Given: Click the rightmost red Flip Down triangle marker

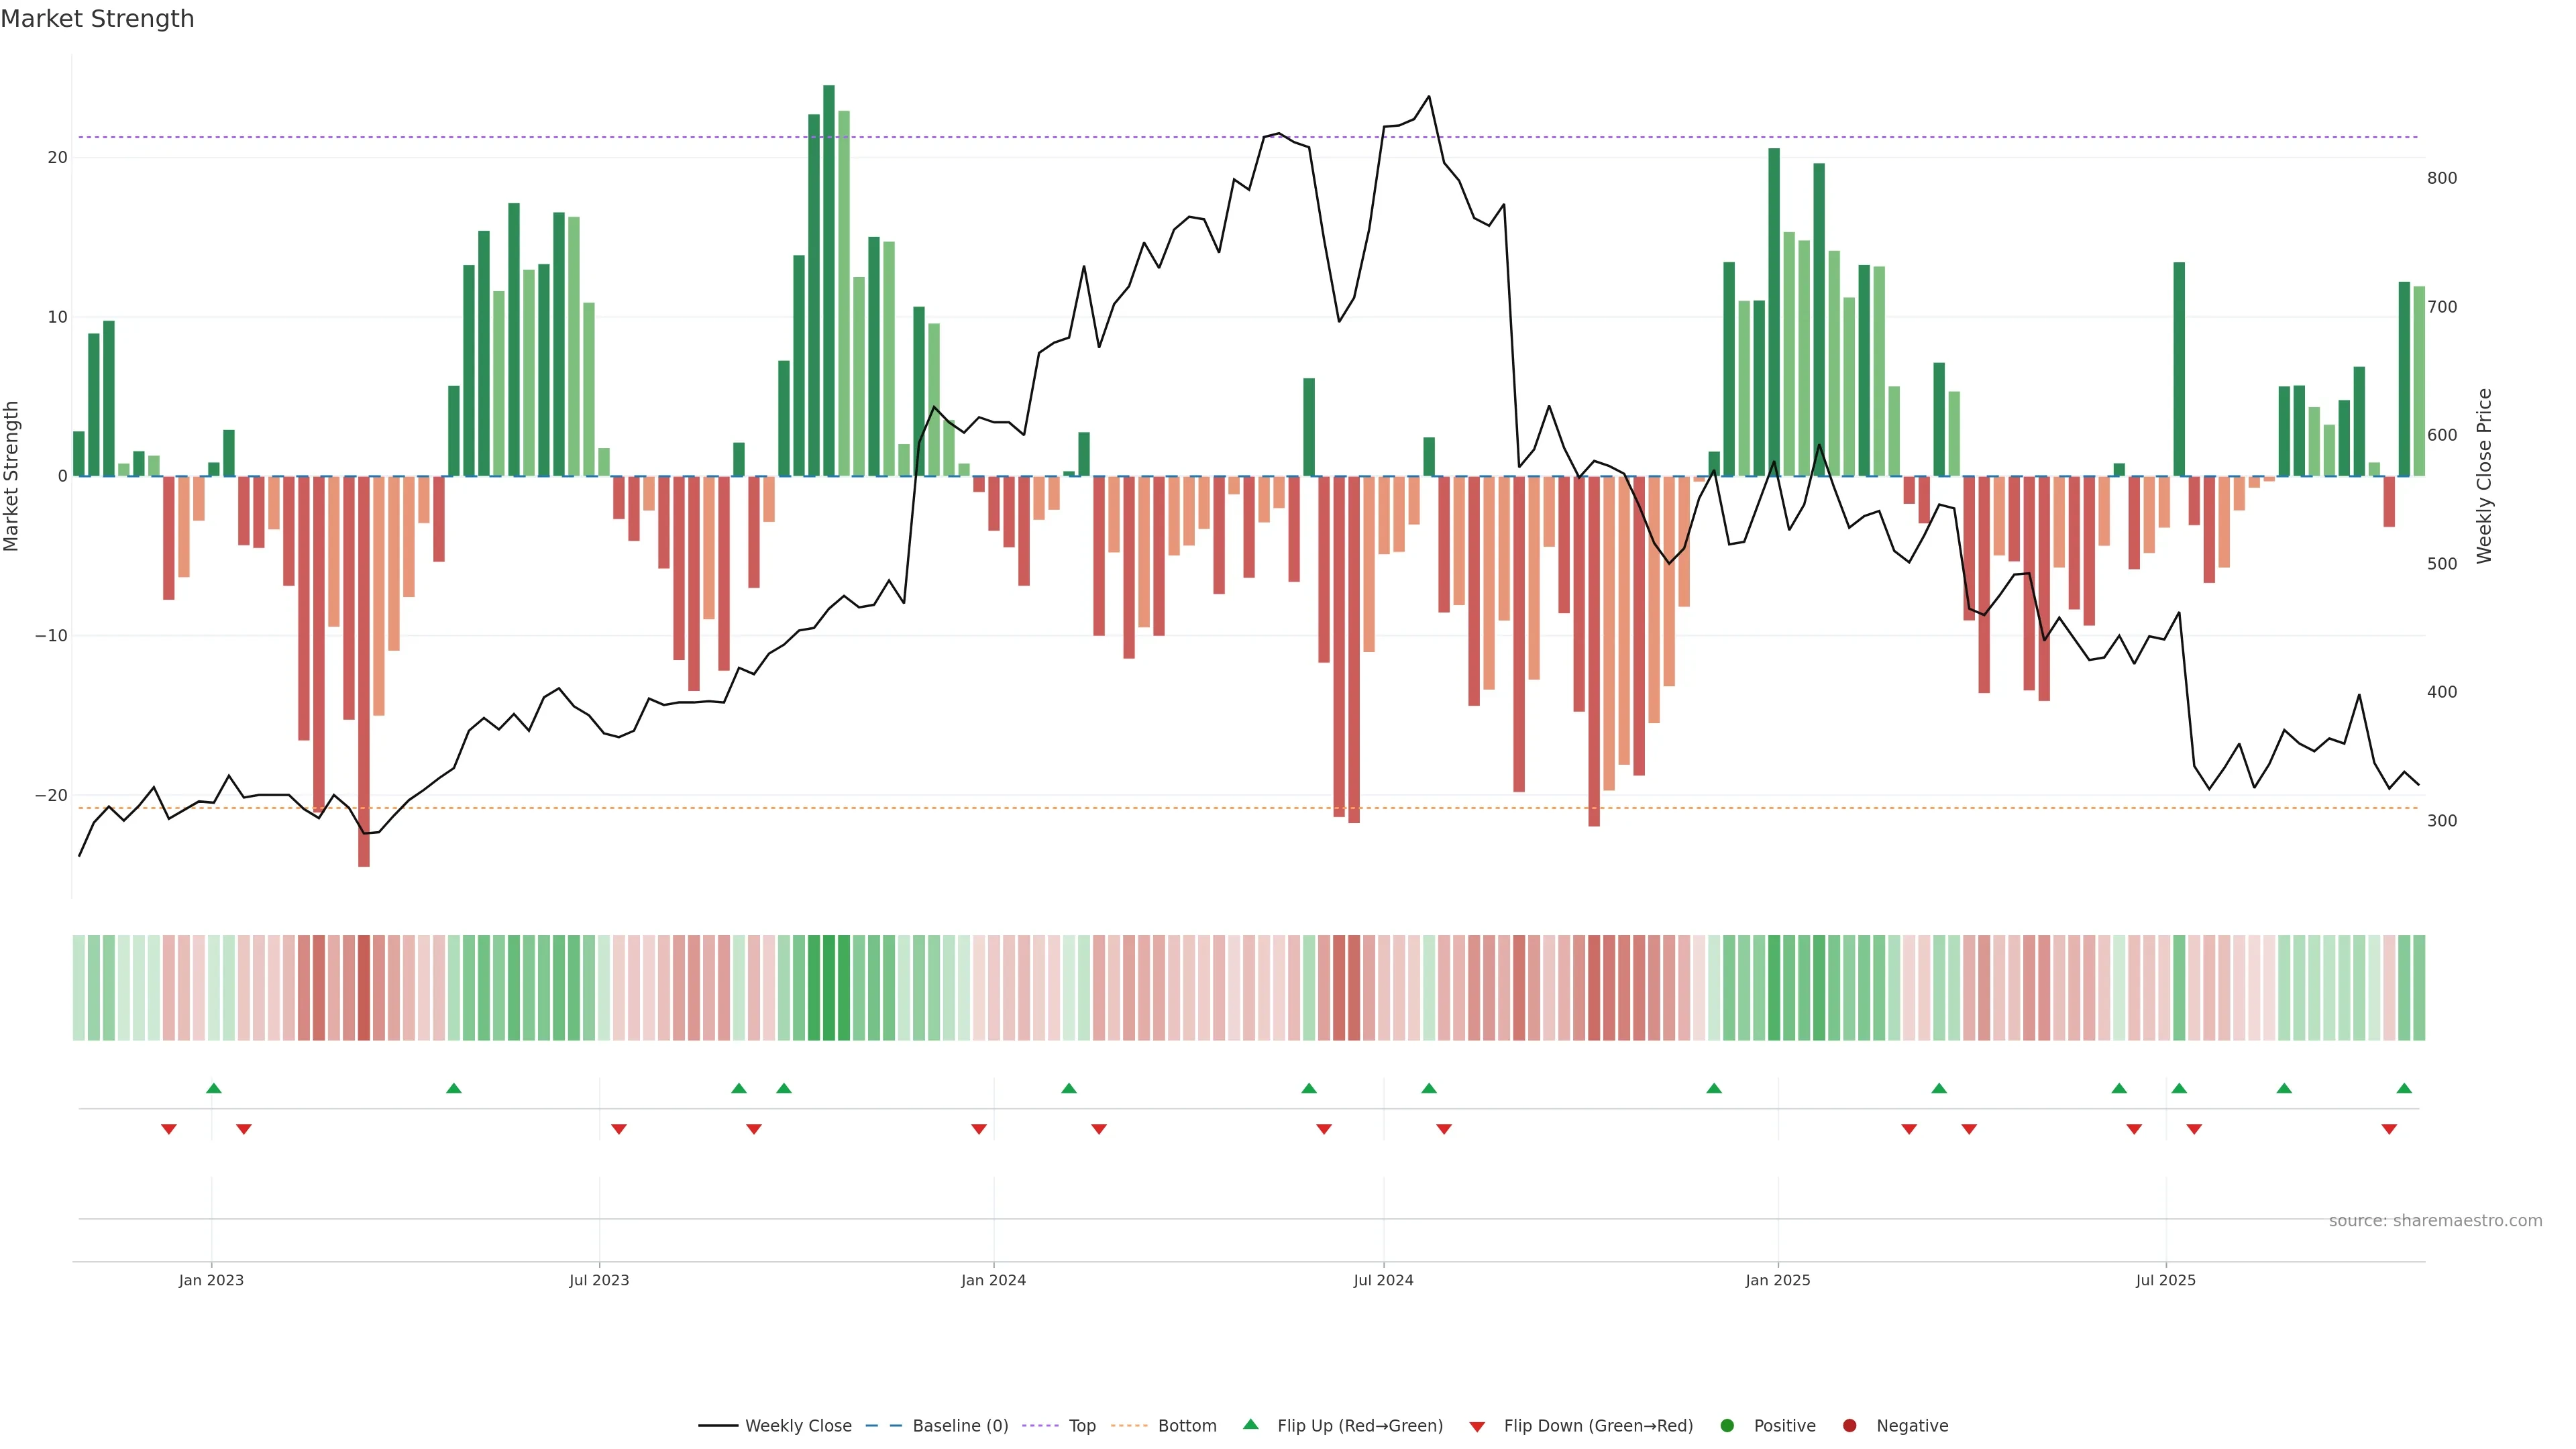Looking at the screenshot, I should click(2389, 1129).
